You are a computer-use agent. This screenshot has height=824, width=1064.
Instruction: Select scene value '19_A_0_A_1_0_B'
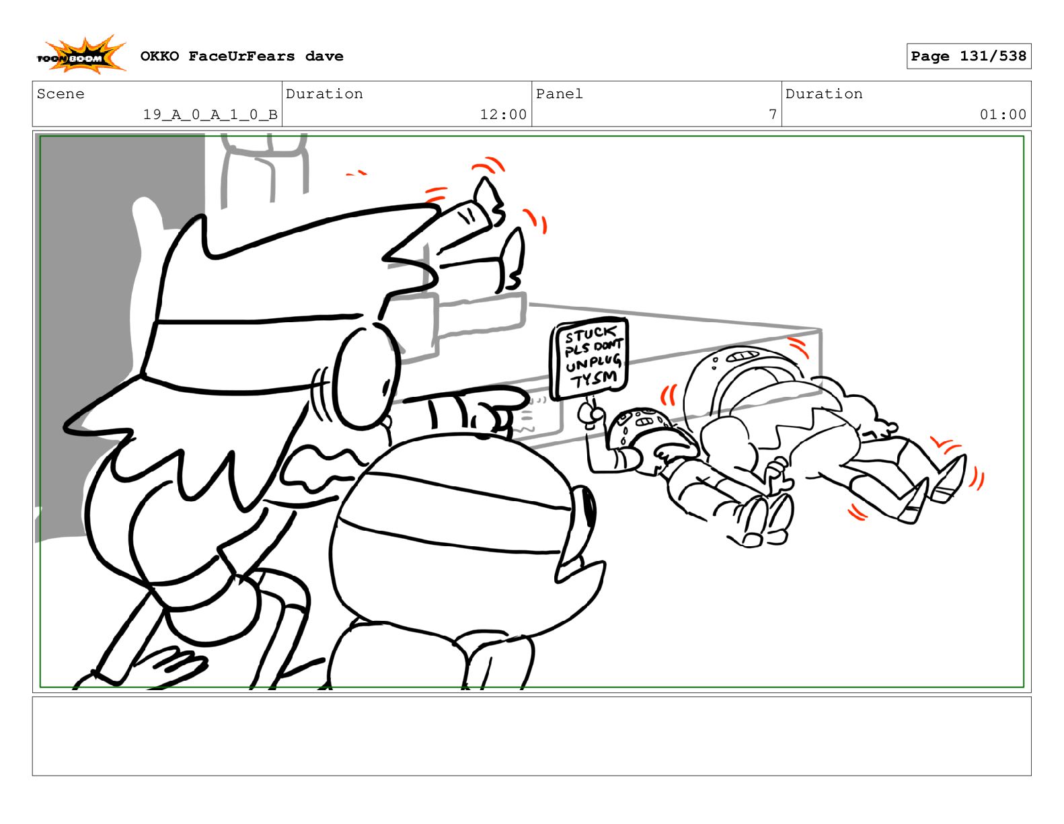(x=210, y=114)
